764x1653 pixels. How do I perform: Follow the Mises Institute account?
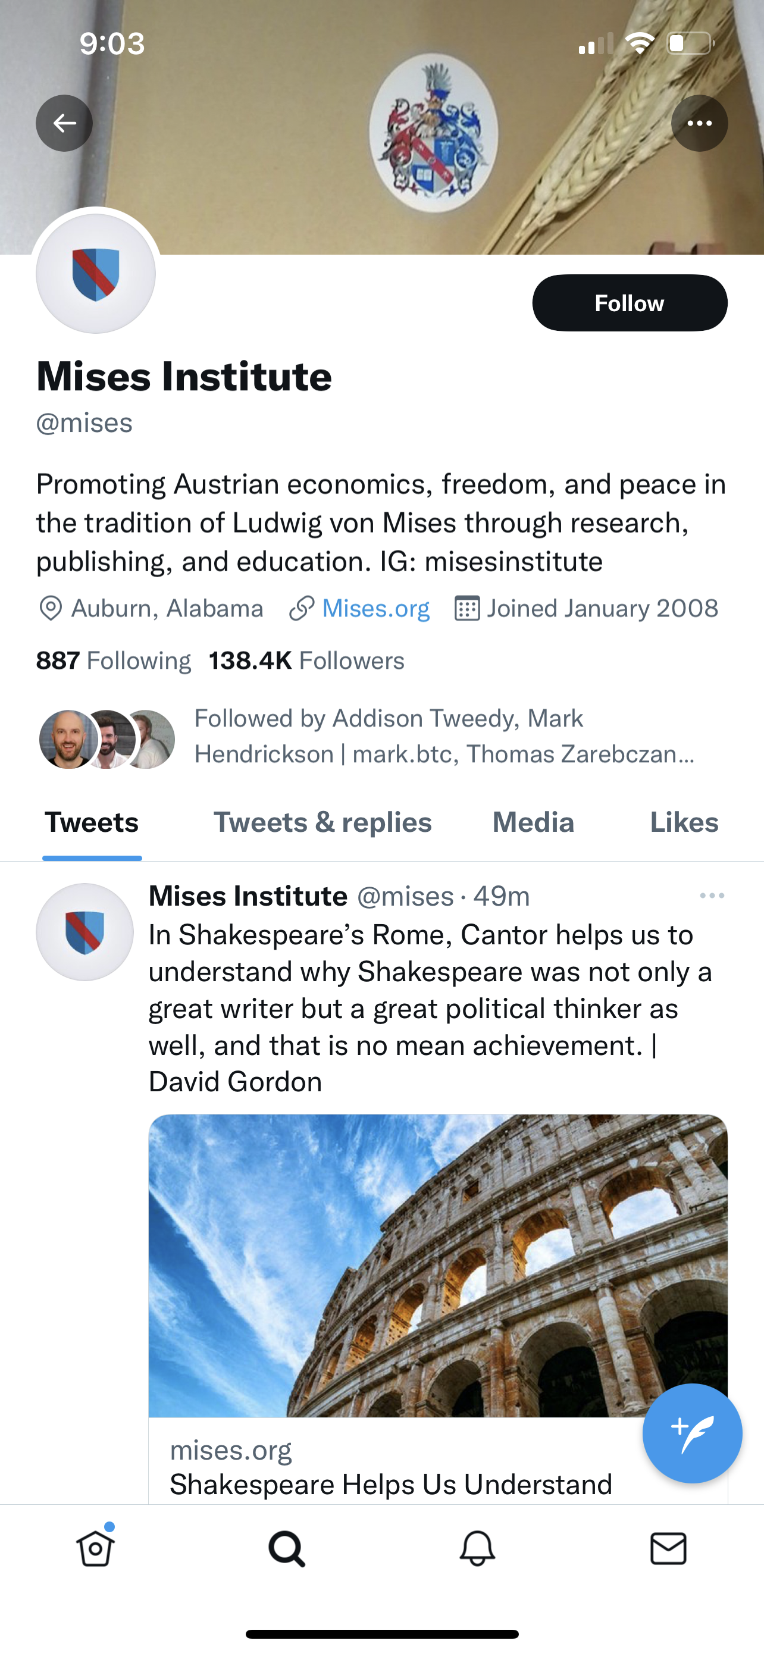tap(630, 303)
